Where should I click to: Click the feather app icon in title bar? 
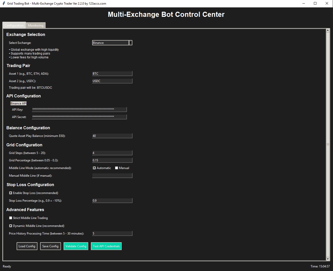click(4, 4)
